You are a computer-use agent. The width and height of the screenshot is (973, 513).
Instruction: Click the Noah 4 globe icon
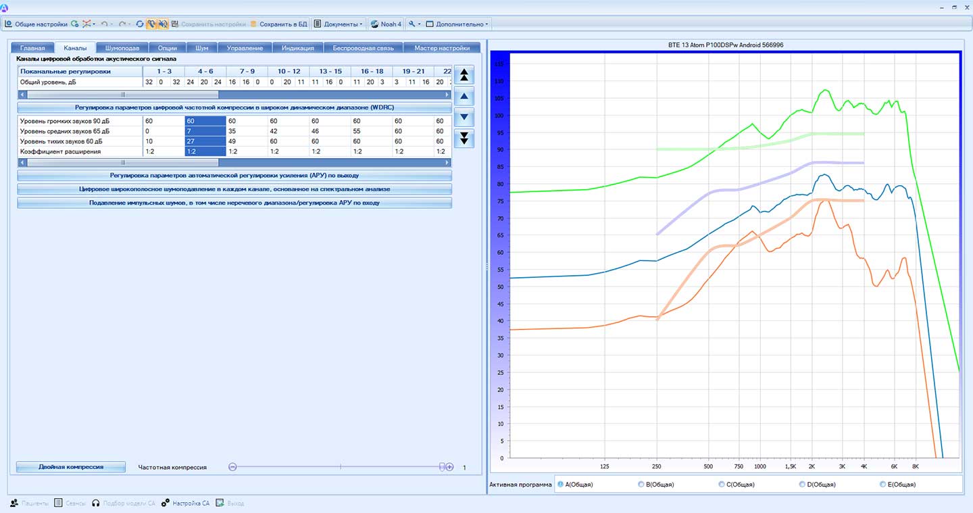tap(374, 24)
